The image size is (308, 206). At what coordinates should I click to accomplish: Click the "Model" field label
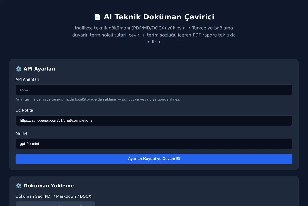tap(21, 134)
